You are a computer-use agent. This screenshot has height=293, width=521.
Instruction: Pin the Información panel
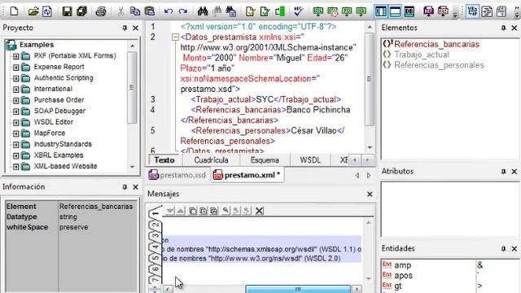point(125,187)
